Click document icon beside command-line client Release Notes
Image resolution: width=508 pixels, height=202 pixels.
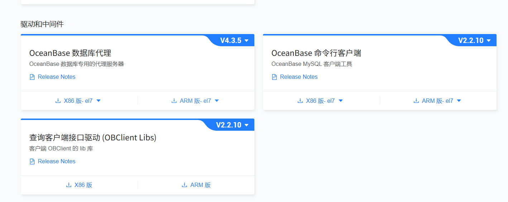coord(274,77)
